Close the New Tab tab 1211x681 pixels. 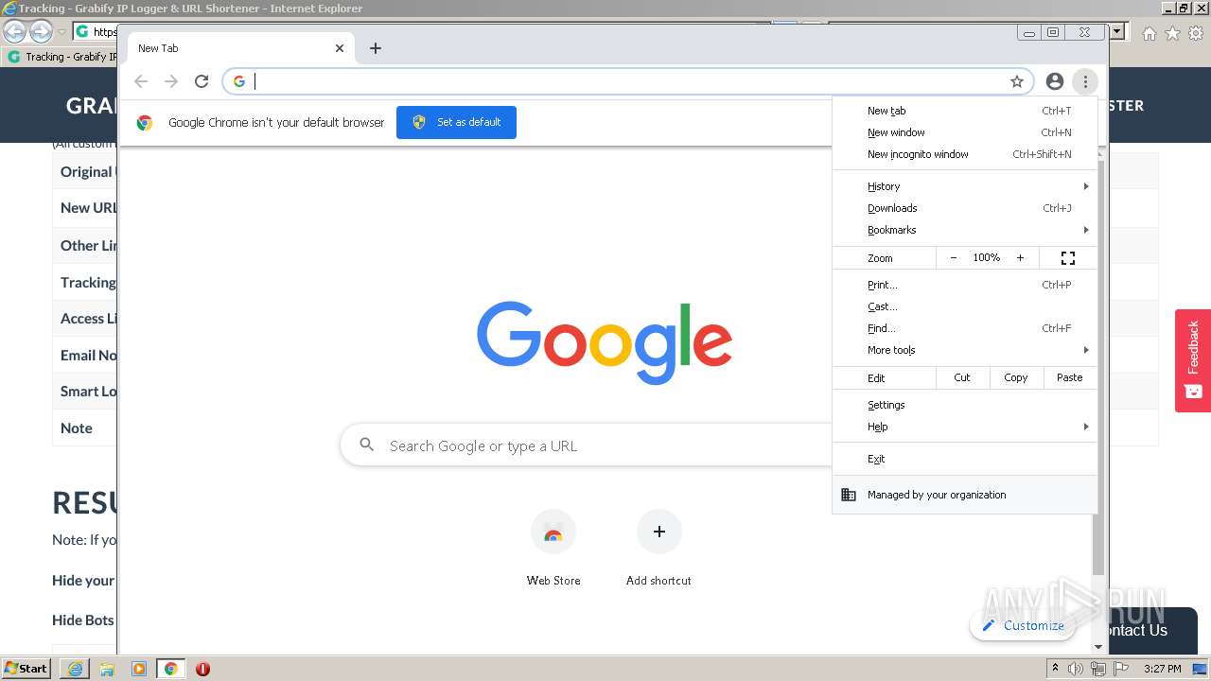pyautogui.click(x=340, y=48)
